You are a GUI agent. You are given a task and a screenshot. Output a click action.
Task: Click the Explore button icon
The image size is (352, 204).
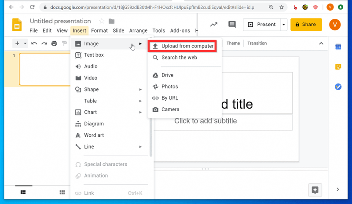[315, 190]
